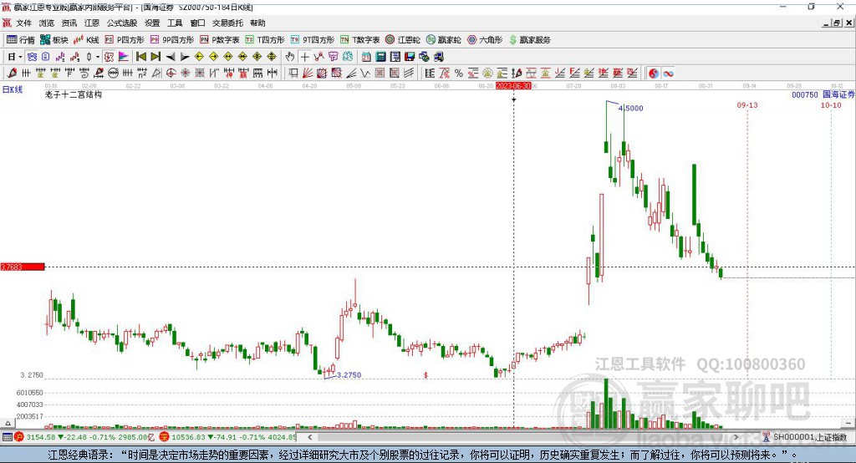856x463 pixels.
Task: Open the T数字表 tool
Action: coord(359,40)
